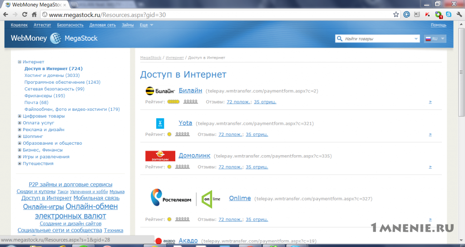The height and width of the screenshot is (247, 465).
Task: Click the Skype extension icon
Action: tap(449, 14)
